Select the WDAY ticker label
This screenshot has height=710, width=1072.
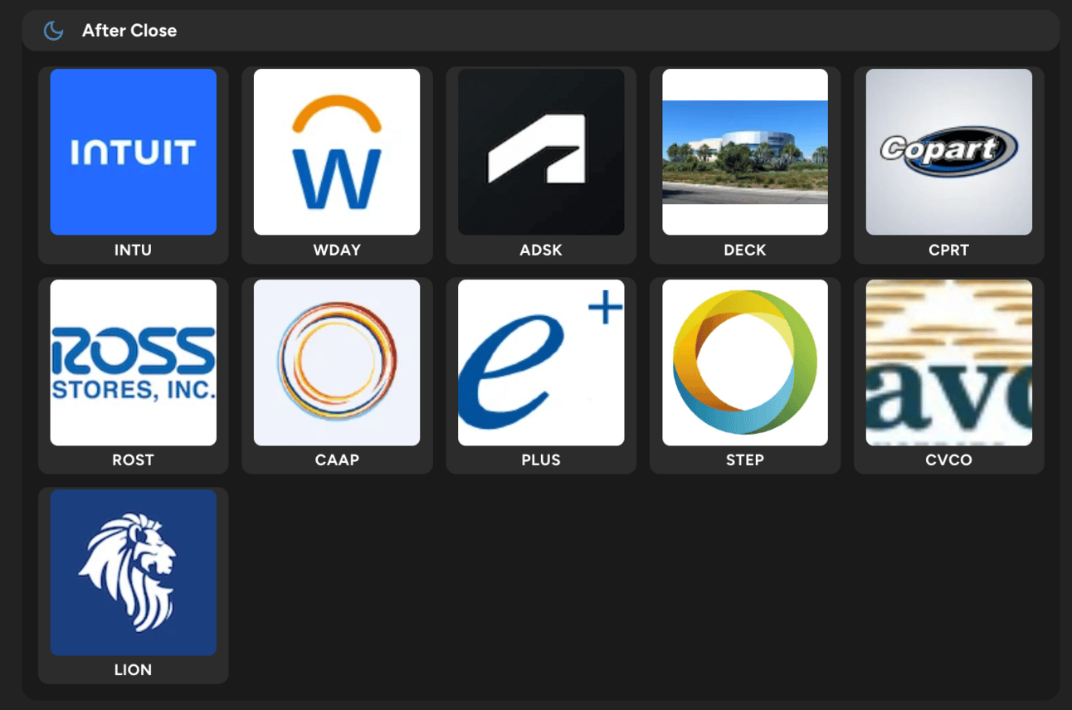(337, 250)
